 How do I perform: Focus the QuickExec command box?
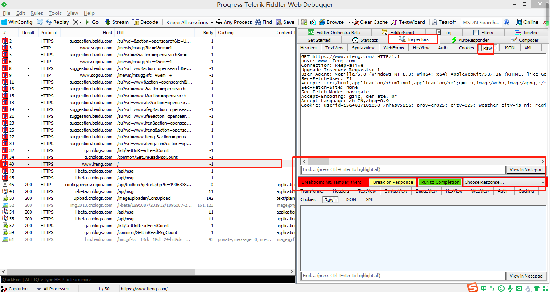147,280
